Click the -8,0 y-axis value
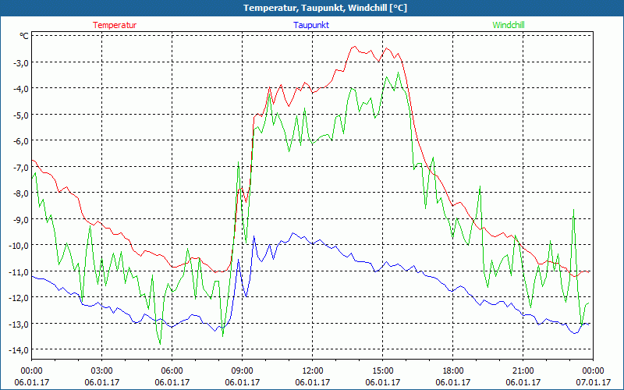 20,193
